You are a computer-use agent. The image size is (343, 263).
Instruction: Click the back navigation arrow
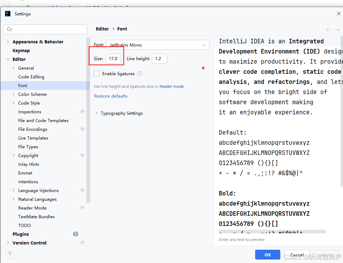pyautogui.click(x=328, y=30)
